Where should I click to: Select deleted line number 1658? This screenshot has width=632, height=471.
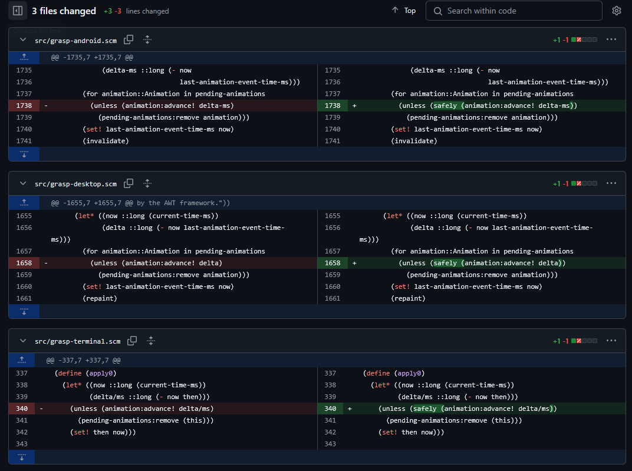(24, 263)
